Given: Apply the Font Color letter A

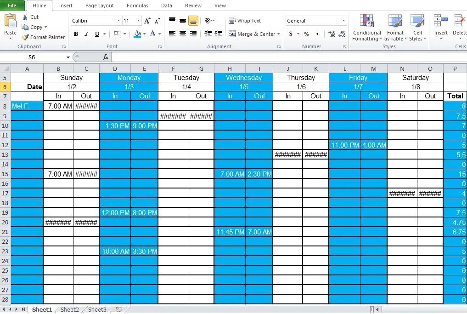Looking at the screenshot, I should (152, 34).
